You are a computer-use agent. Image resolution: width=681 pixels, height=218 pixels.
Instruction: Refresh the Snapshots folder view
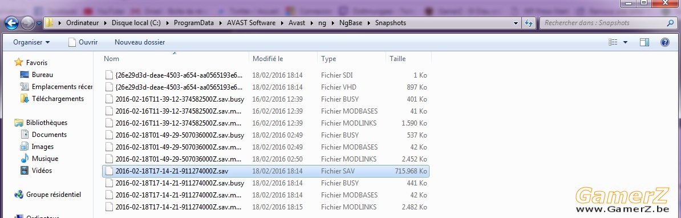[x=529, y=23]
